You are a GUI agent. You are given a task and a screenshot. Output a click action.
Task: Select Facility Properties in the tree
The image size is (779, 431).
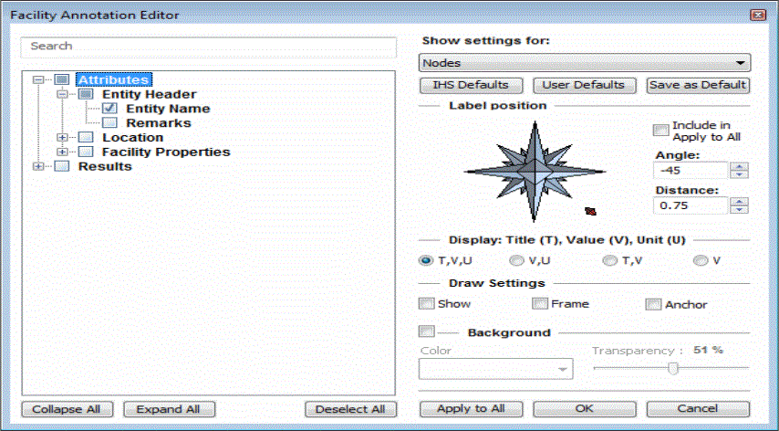[x=165, y=152]
